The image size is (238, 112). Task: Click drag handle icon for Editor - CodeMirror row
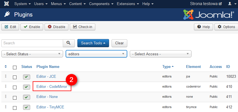6,86
